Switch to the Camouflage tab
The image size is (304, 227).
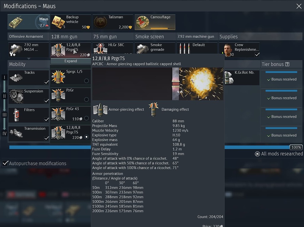pos(155,22)
